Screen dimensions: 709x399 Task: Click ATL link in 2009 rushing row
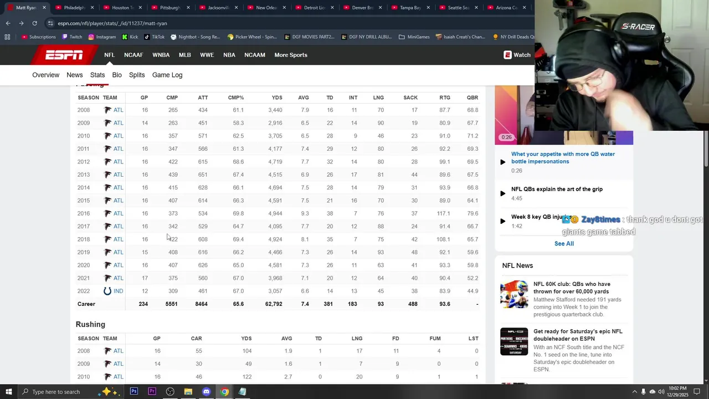118,364
